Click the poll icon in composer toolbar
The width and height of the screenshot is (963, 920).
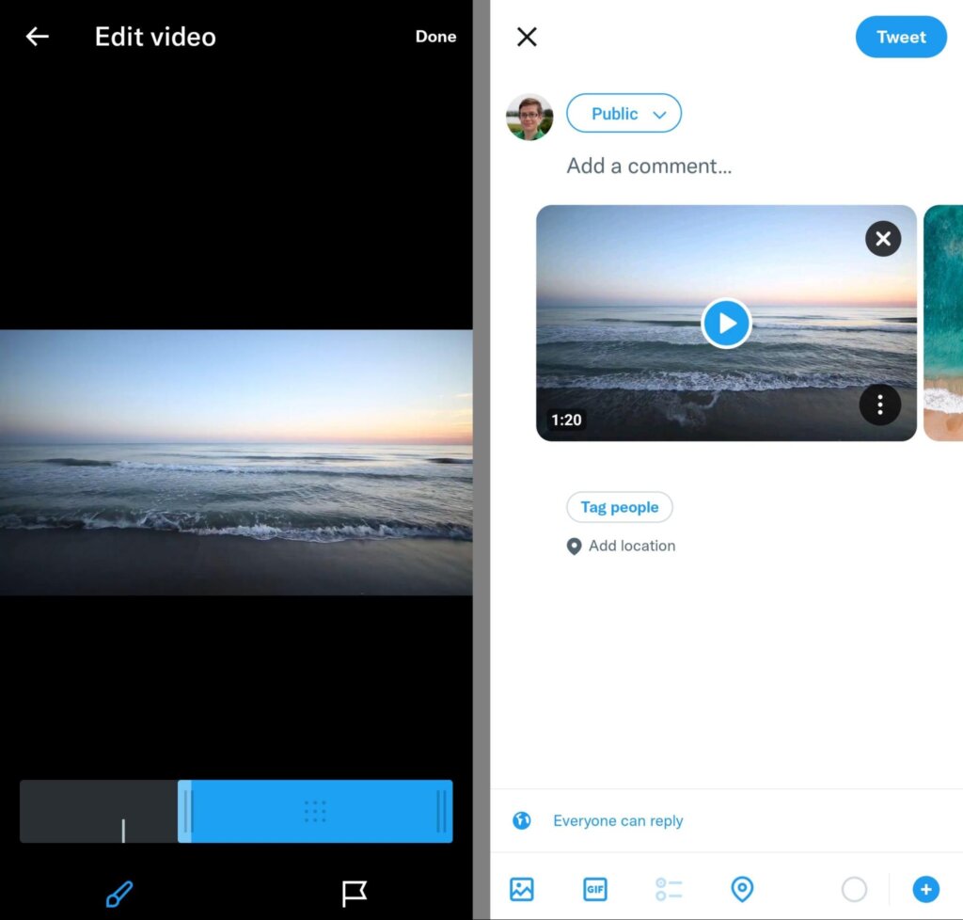(x=669, y=889)
